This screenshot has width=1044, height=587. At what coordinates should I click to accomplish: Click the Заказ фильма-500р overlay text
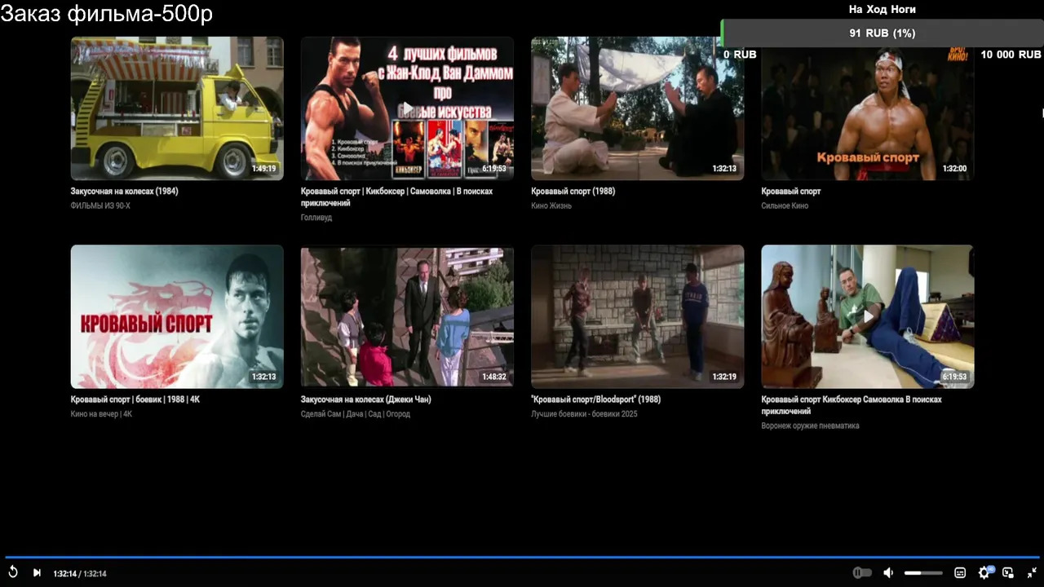(x=107, y=14)
